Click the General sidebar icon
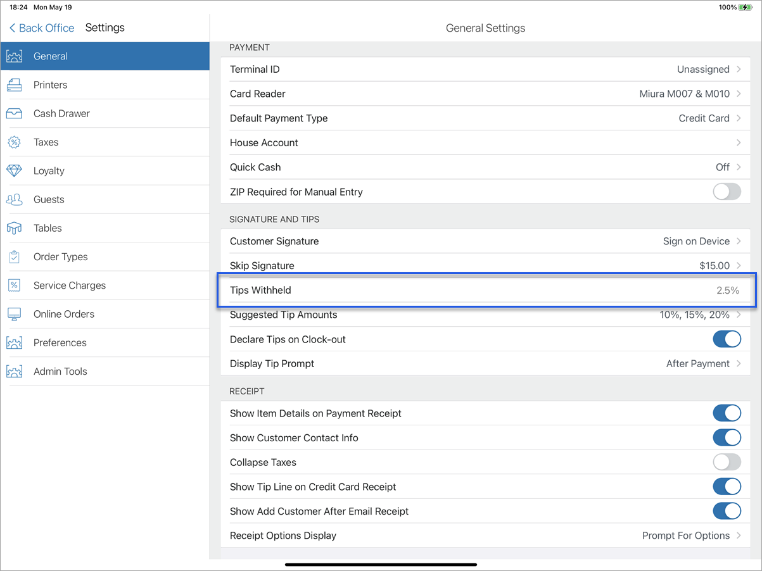 point(14,56)
